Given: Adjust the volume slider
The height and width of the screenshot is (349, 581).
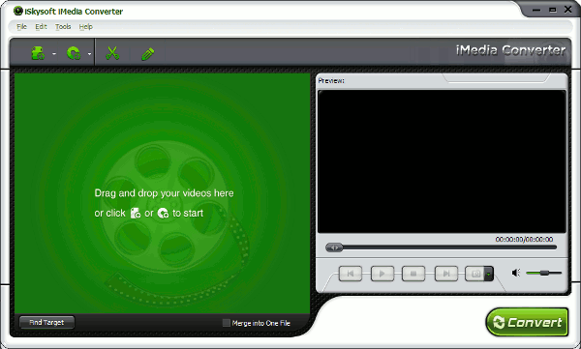Looking at the screenshot, I should (543, 273).
